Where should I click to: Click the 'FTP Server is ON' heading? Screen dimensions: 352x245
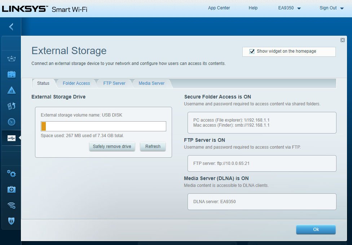pos(204,140)
